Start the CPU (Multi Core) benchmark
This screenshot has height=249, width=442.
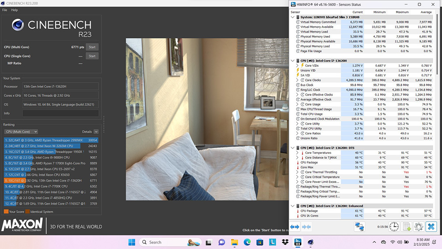[x=92, y=47]
